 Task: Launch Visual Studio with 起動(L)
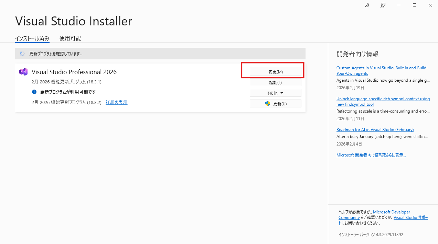click(x=275, y=82)
